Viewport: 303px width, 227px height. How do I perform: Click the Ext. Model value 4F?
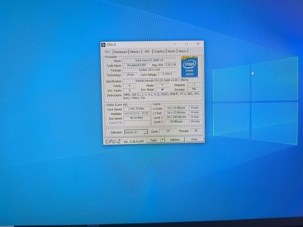[x=162, y=90]
